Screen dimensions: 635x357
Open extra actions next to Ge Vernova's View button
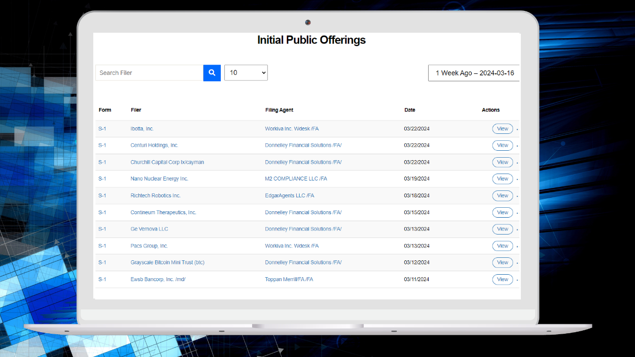tap(517, 229)
